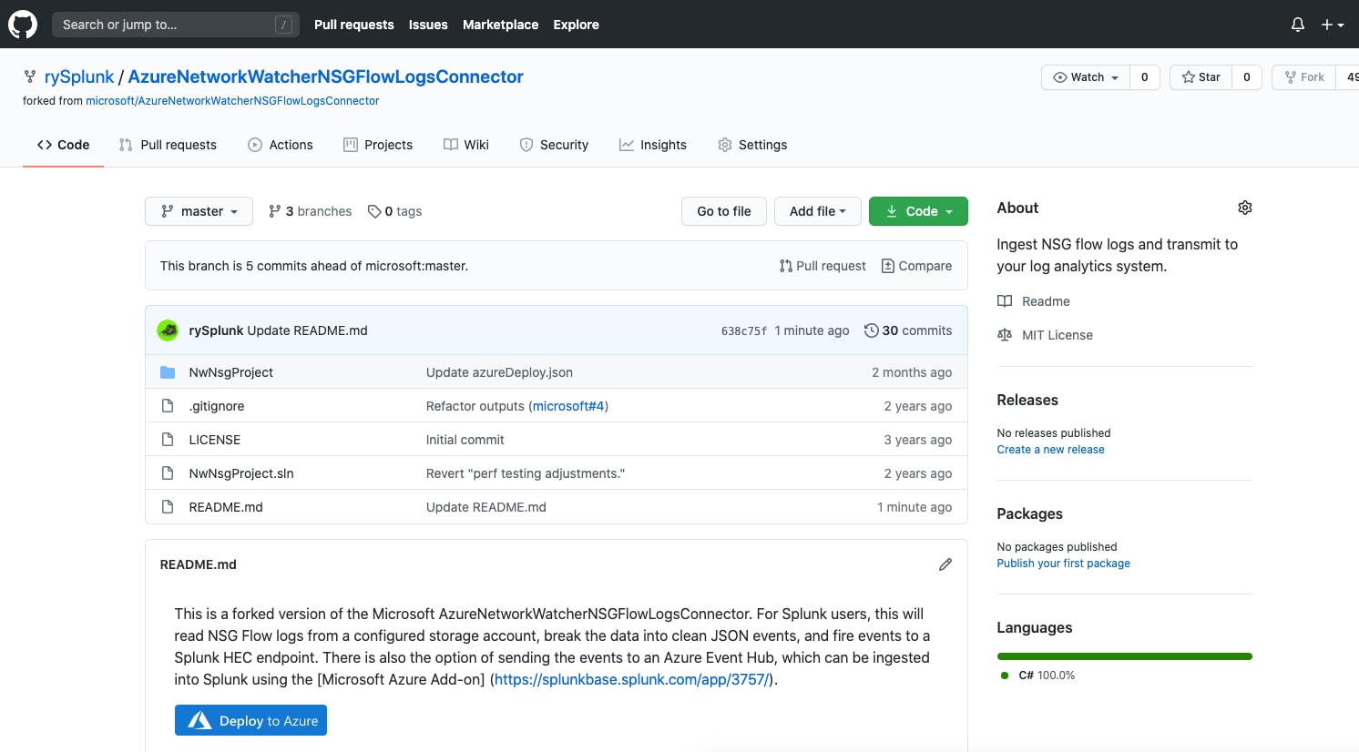
Task: Click the README.md header in the readme panel
Action: click(x=199, y=564)
